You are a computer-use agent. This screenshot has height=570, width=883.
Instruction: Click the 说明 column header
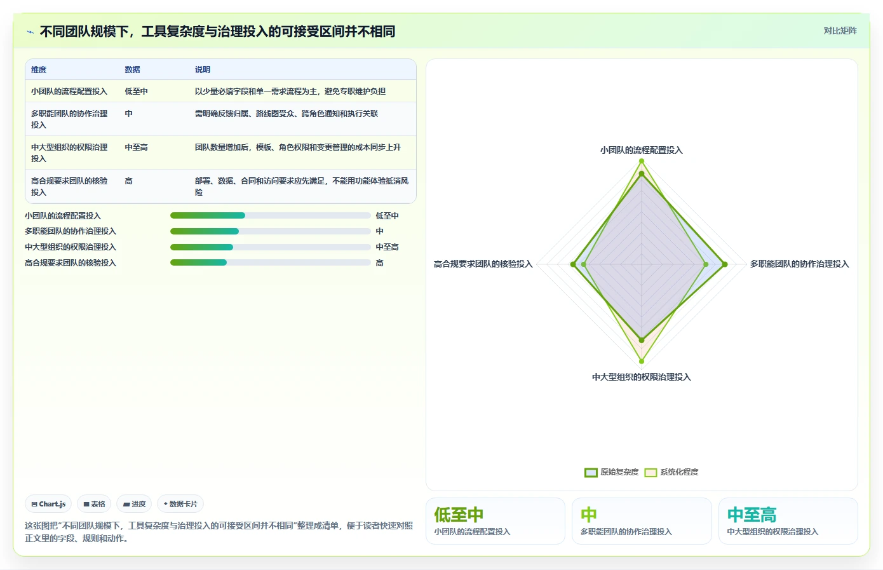tap(202, 70)
